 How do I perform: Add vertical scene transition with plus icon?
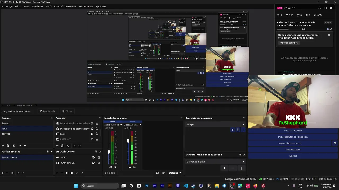224,168
